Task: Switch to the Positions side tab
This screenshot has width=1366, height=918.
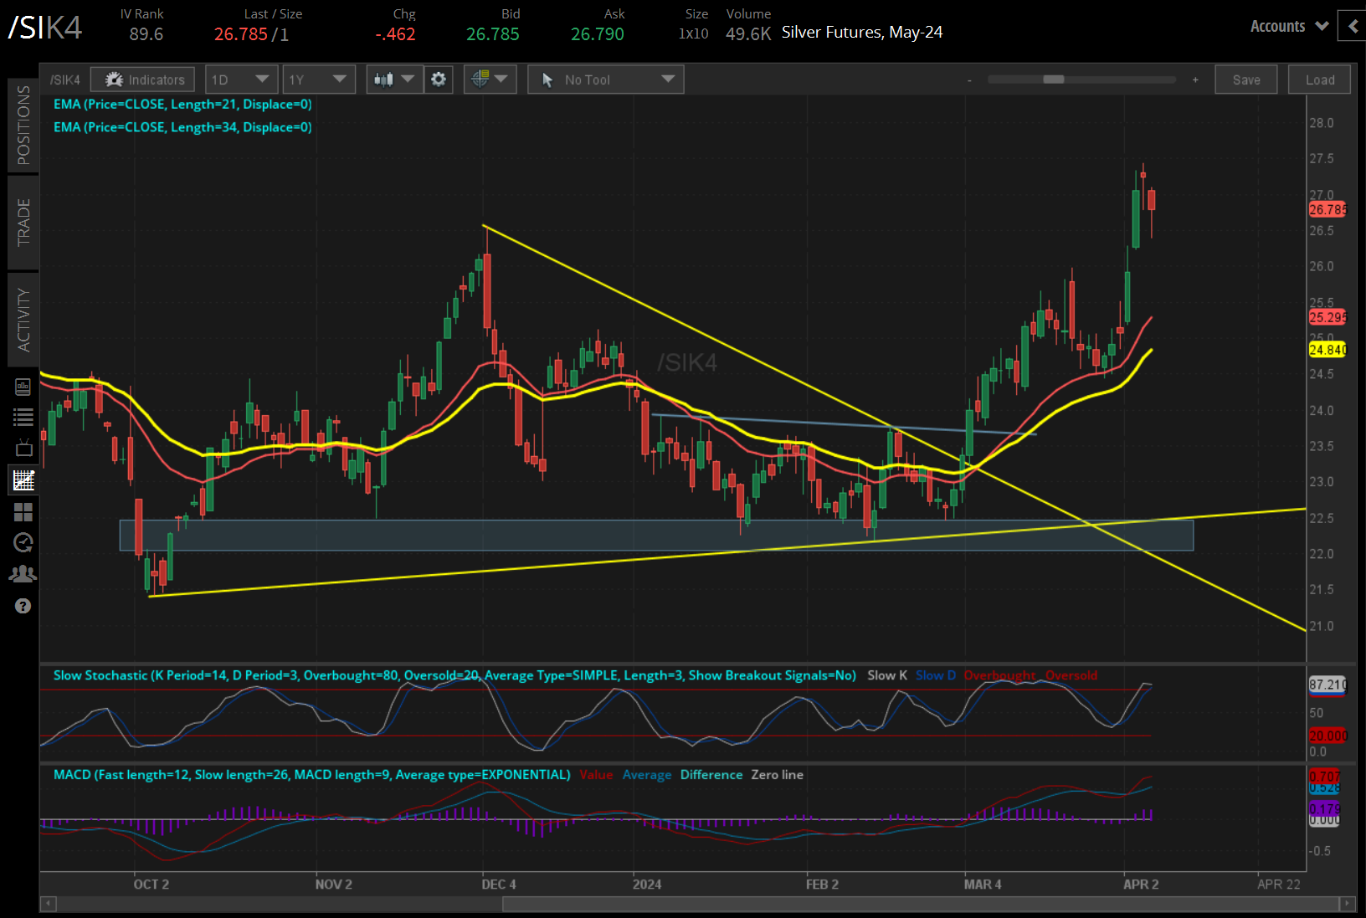Action: coord(23,126)
